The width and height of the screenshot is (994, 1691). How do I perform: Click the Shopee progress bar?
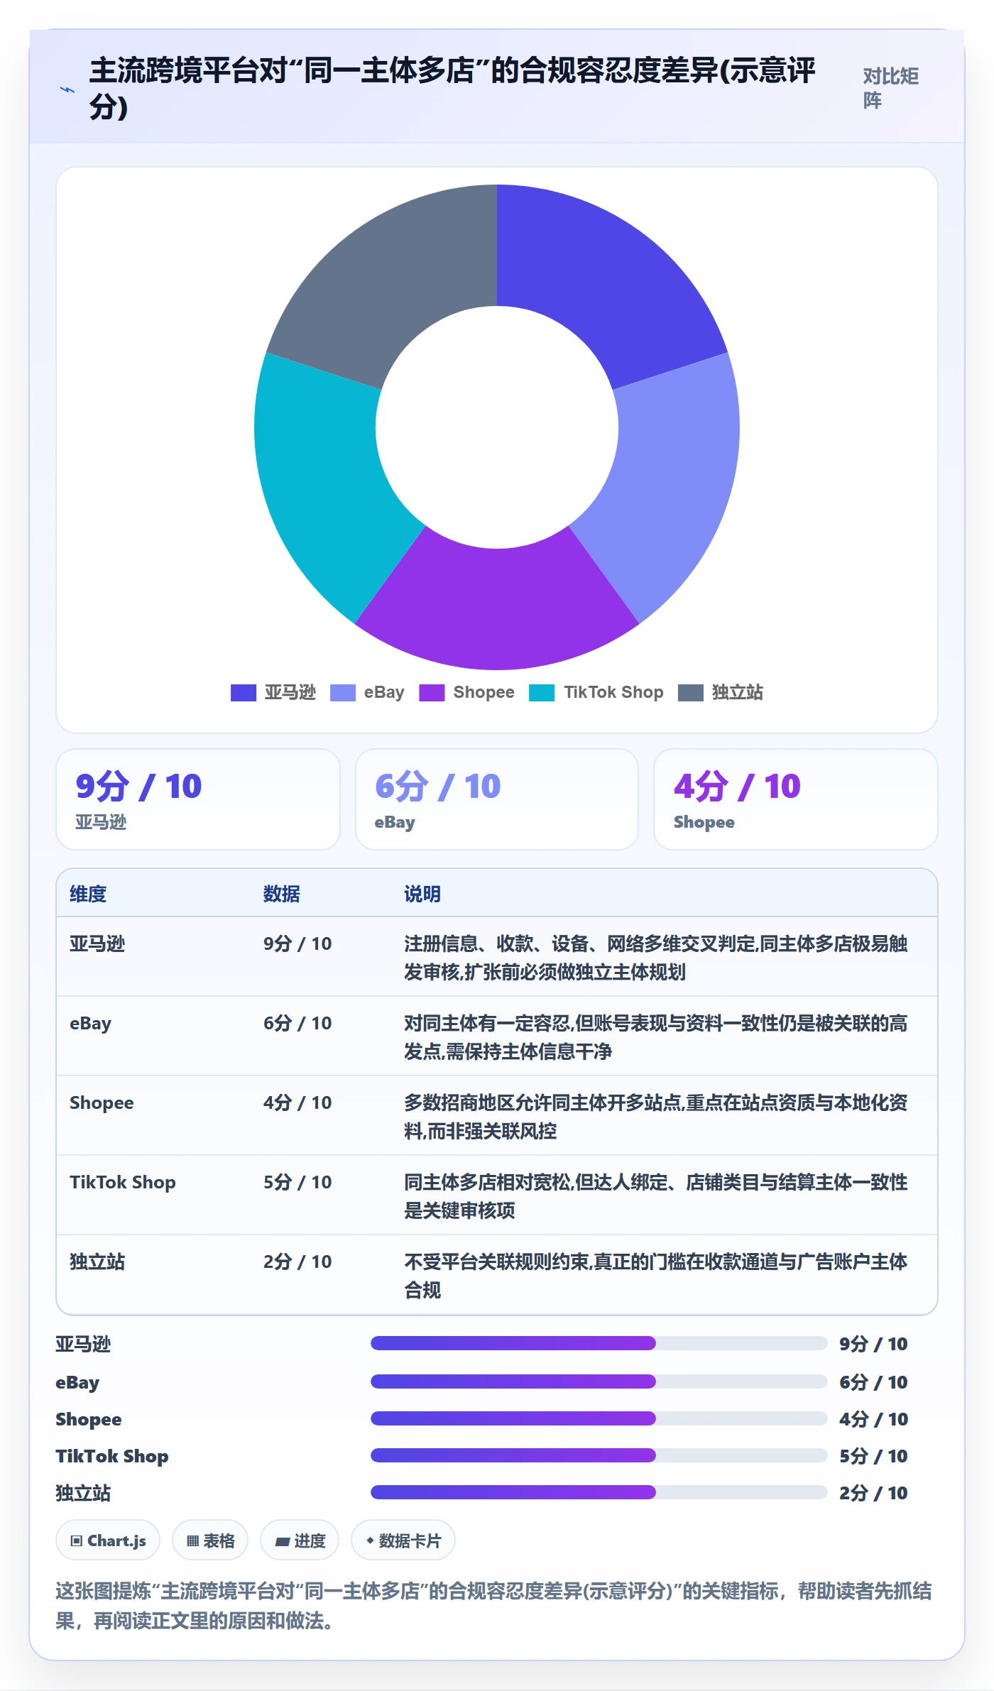(599, 1418)
